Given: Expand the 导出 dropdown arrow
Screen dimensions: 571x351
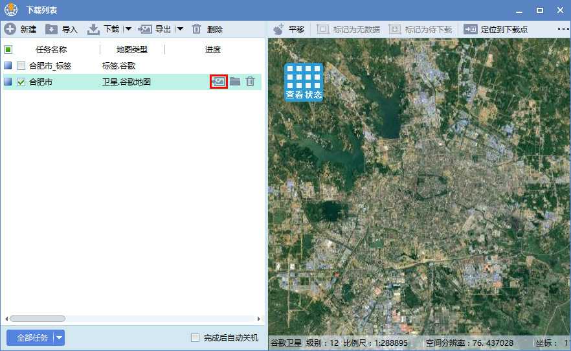Looking at the screenshot, I should pos(180,29).
